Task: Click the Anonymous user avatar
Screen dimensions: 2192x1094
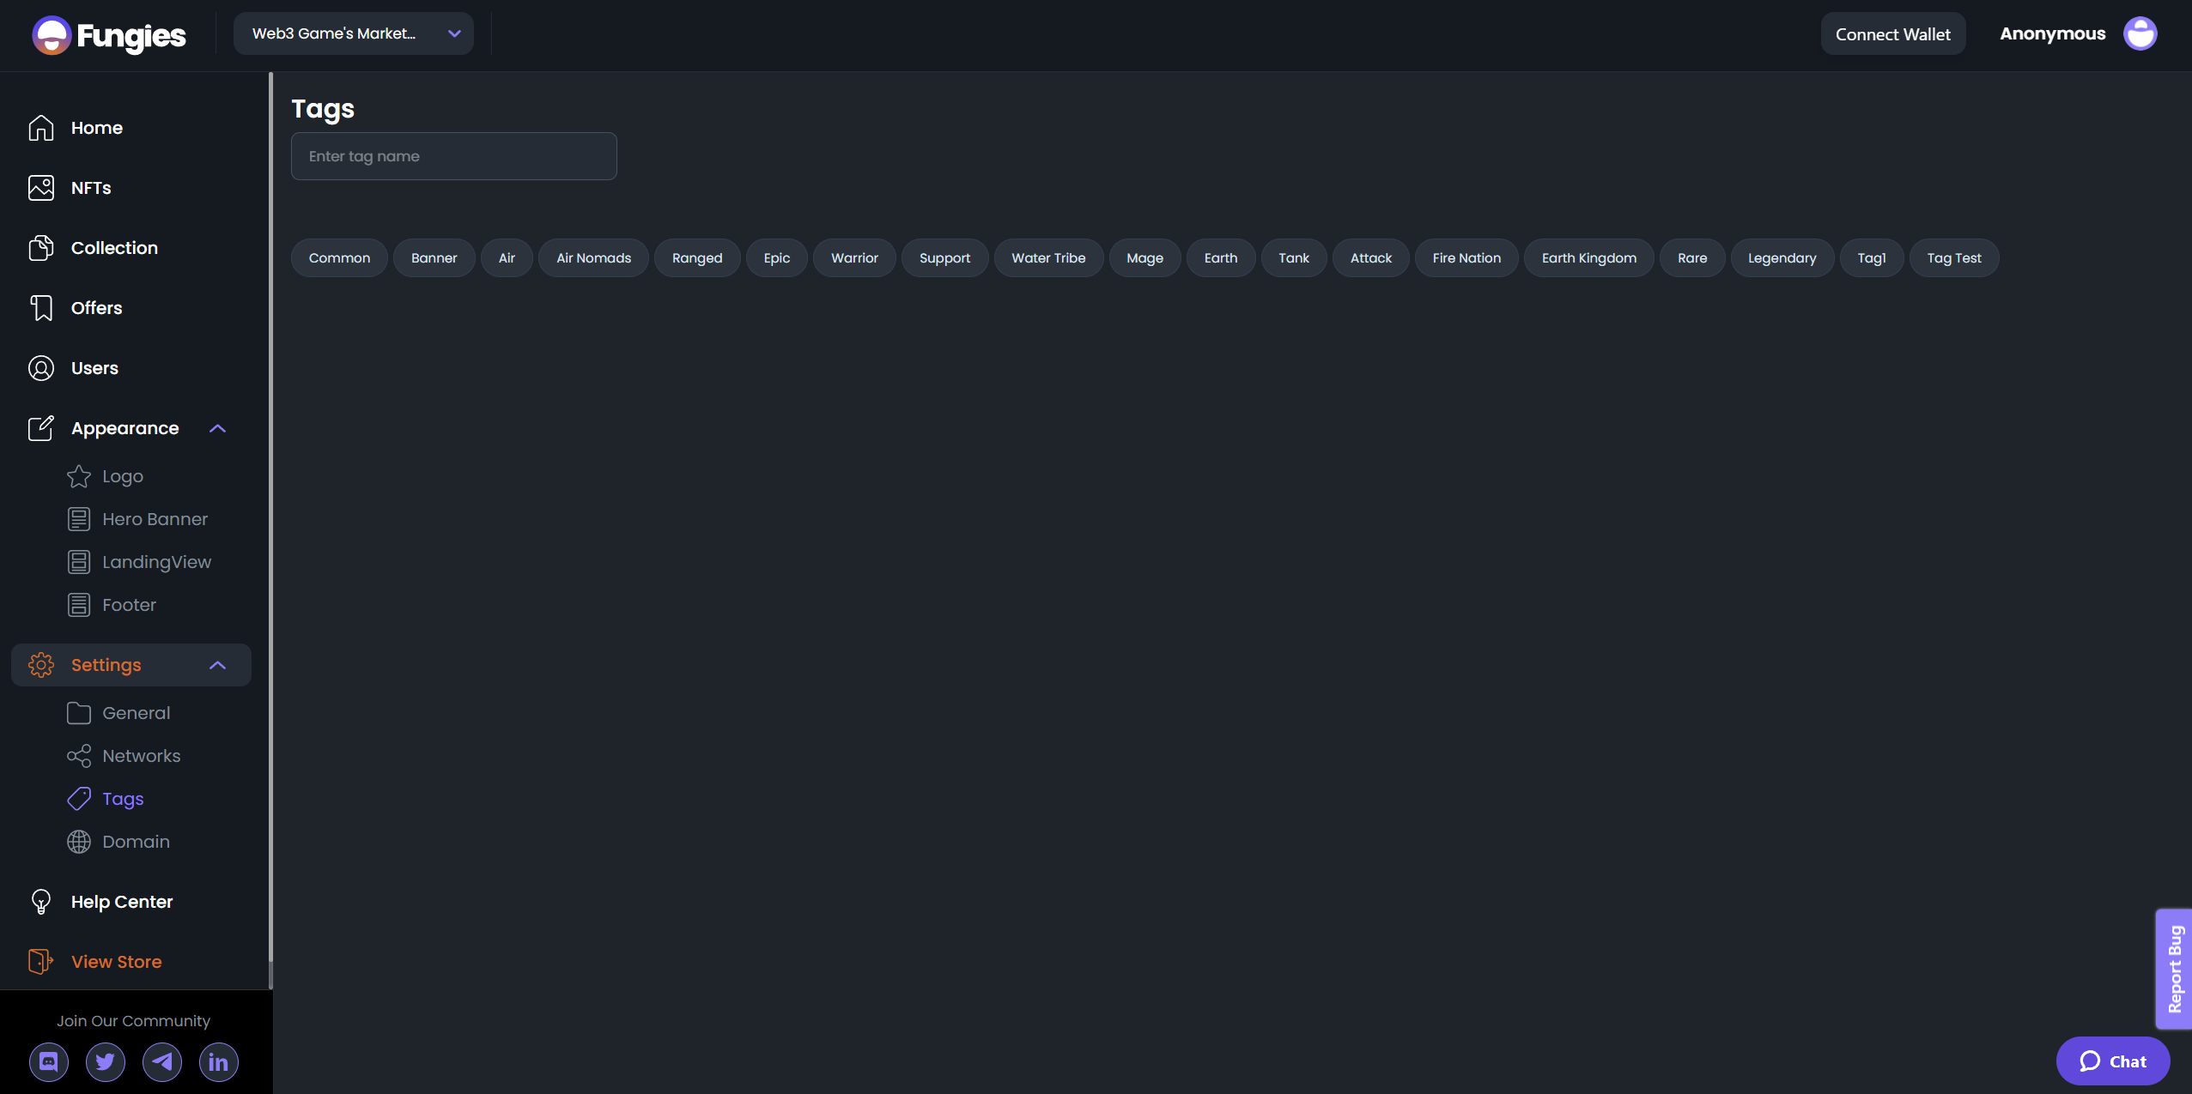Action: pyautogui.click(x=2140, y=34)
